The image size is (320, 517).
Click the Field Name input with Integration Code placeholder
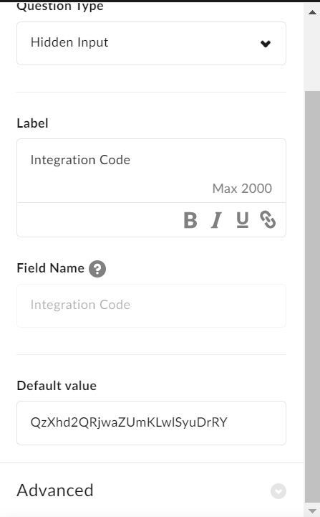pos(152,305)
